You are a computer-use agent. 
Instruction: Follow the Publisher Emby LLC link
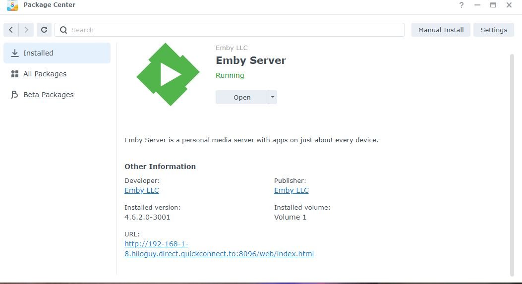pos(291,190)
